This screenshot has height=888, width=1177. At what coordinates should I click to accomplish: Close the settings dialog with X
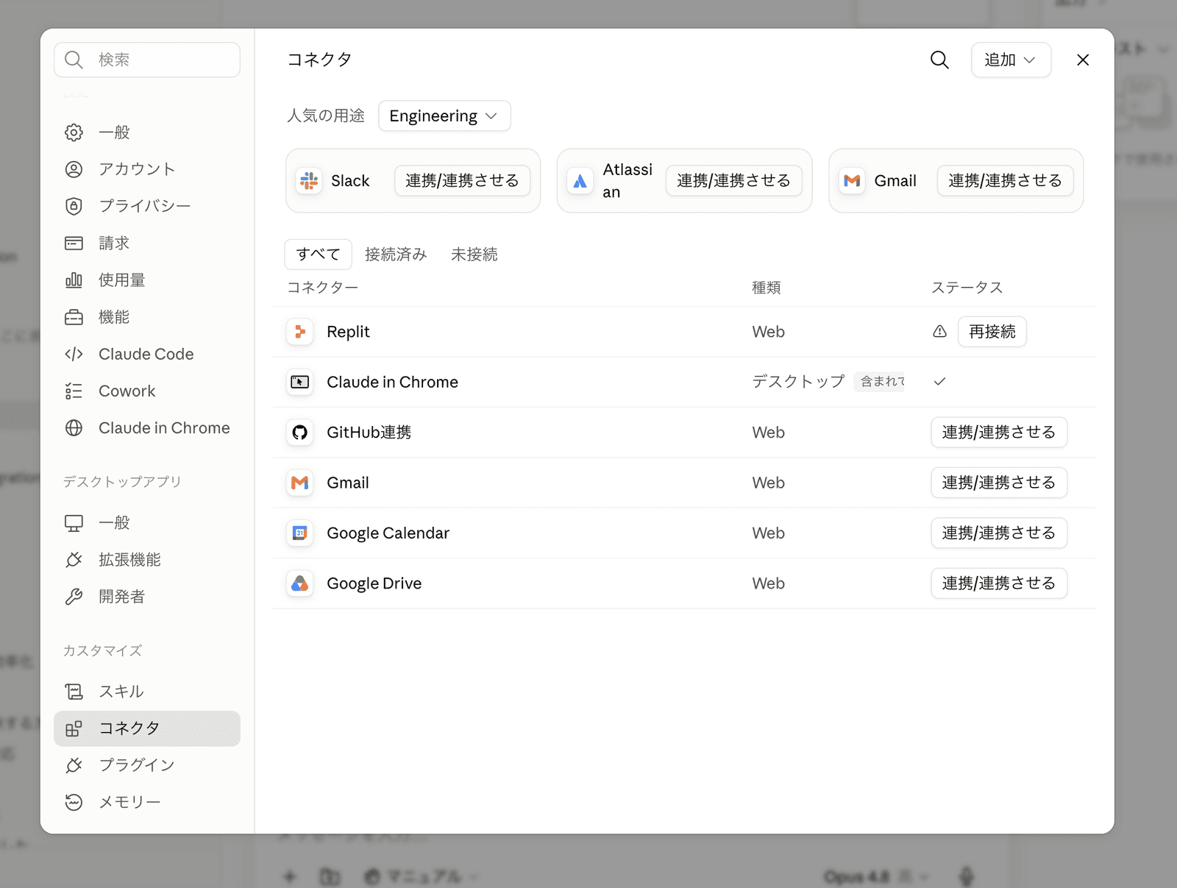pos(1083,60)
